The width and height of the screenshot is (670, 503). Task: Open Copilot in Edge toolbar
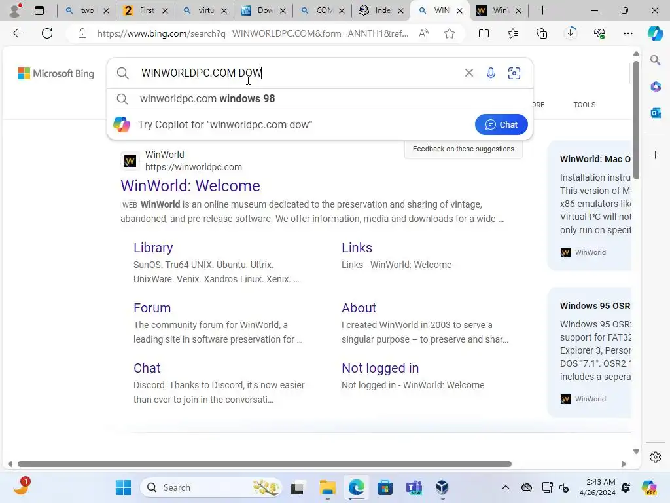click(655, 33)
